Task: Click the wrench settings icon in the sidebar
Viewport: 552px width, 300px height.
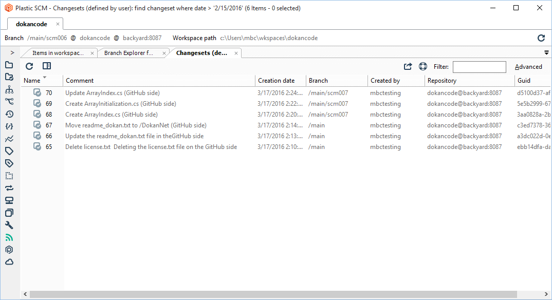Action: [x=9, y=225]
